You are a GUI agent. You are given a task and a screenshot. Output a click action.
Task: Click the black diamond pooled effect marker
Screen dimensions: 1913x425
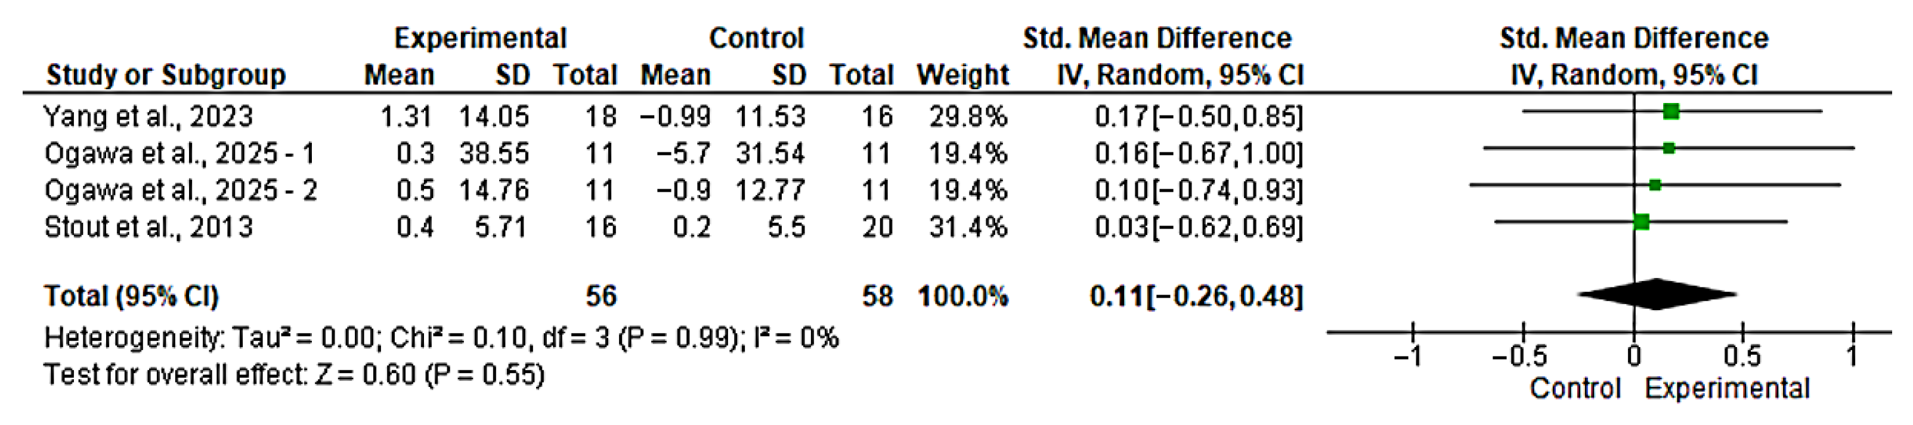[x=1657, y=295]
